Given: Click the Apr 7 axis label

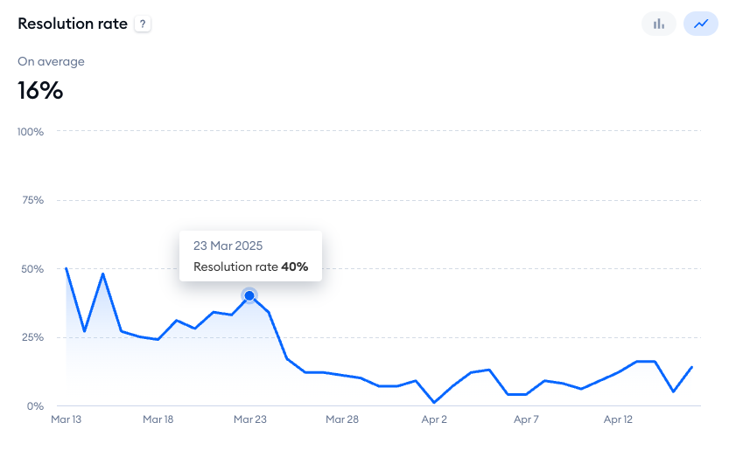Looking at the screenshot, I should (x=526, y=419).
